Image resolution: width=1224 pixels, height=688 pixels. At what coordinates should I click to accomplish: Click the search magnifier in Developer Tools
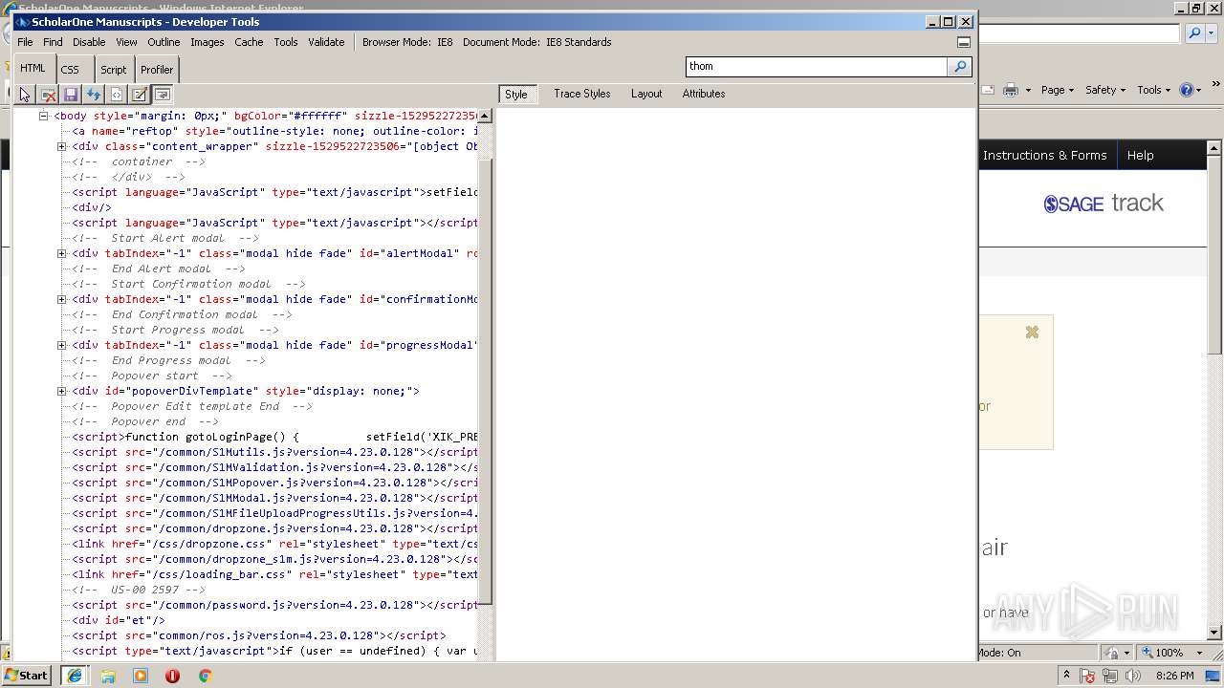click(960, 66)
